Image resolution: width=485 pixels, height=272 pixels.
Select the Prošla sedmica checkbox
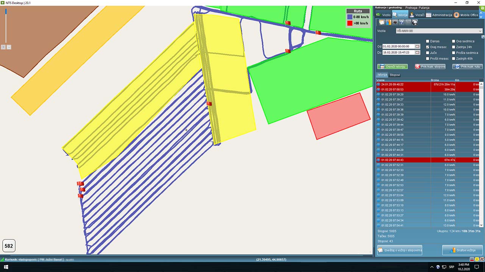tap(454, 53)
